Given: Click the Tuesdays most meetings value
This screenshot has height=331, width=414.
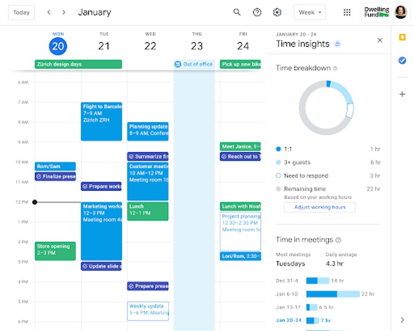Looking at the screenshot, I should 290,264.
